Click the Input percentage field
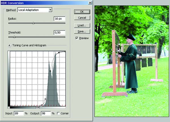This screenshot has width=170, height=122. pyautogui.click(x=18, y=114)
